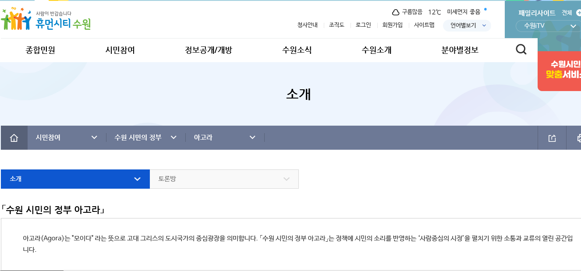
Task: Expand the 수원iTV family site dropdown
Action: pos(547,26)
